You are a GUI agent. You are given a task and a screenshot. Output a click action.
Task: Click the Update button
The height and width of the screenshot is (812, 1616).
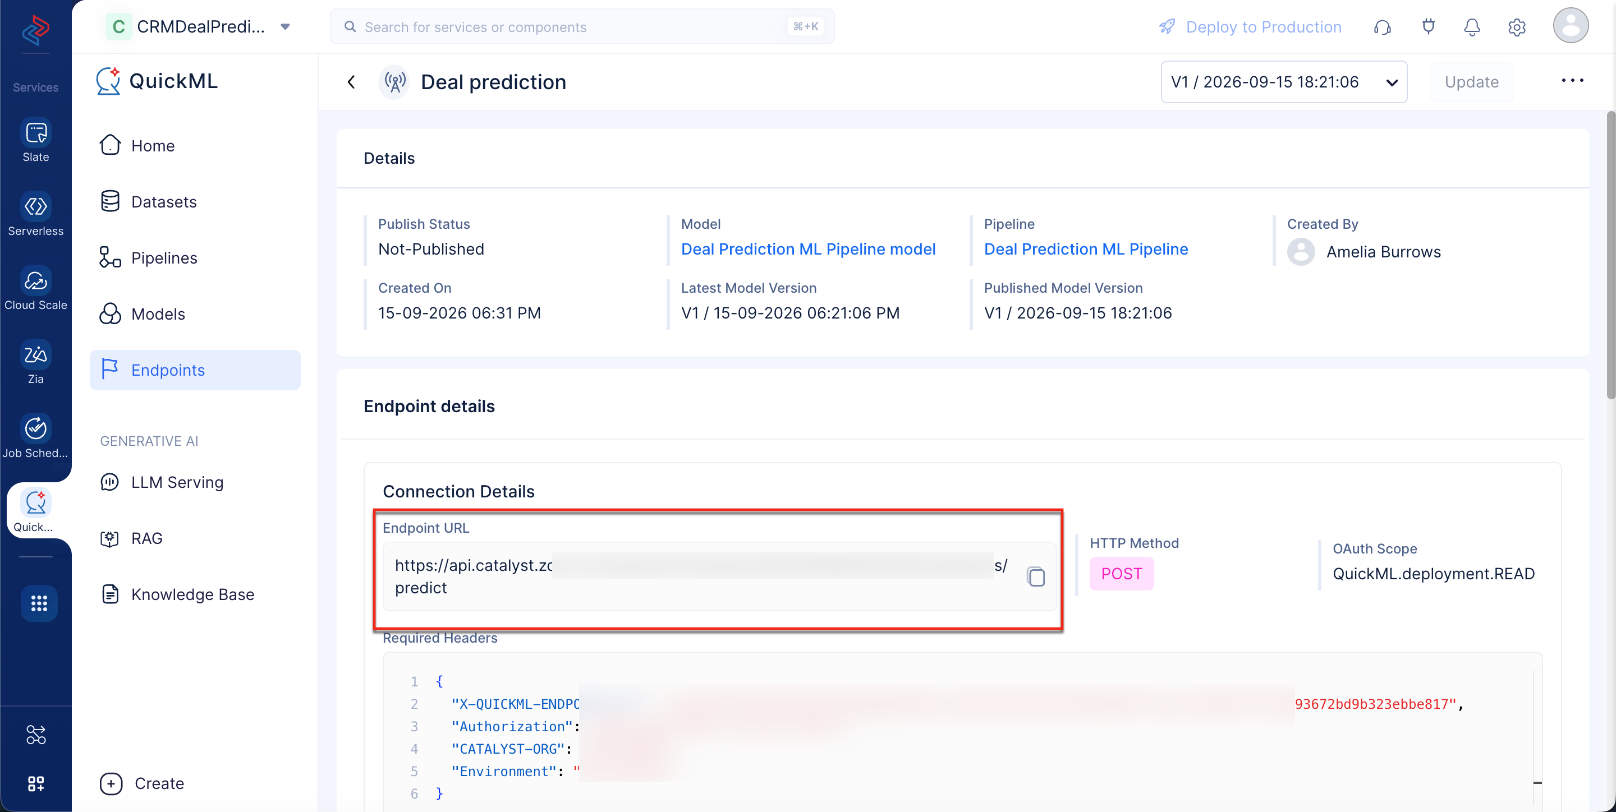(x=1471, y=81)
